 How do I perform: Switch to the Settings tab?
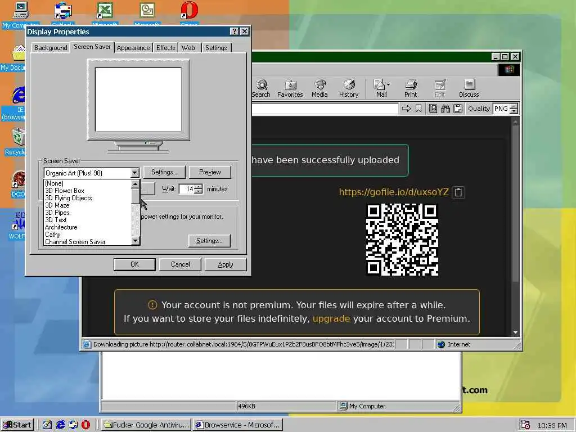pos(216,48)
